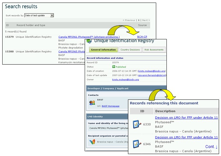Click the green Published status icon

coord(114,67)
